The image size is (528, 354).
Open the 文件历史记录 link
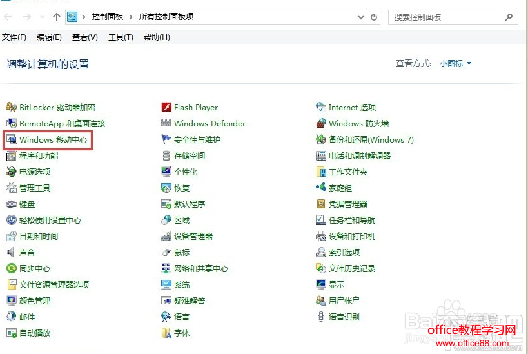[x=352, y=268]
